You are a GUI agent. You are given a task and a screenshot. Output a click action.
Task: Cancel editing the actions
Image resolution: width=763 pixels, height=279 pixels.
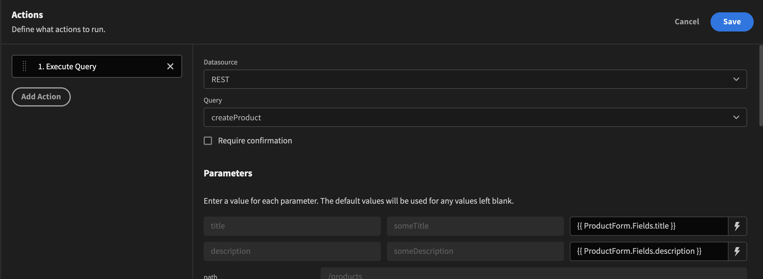(x=687, y=22)
